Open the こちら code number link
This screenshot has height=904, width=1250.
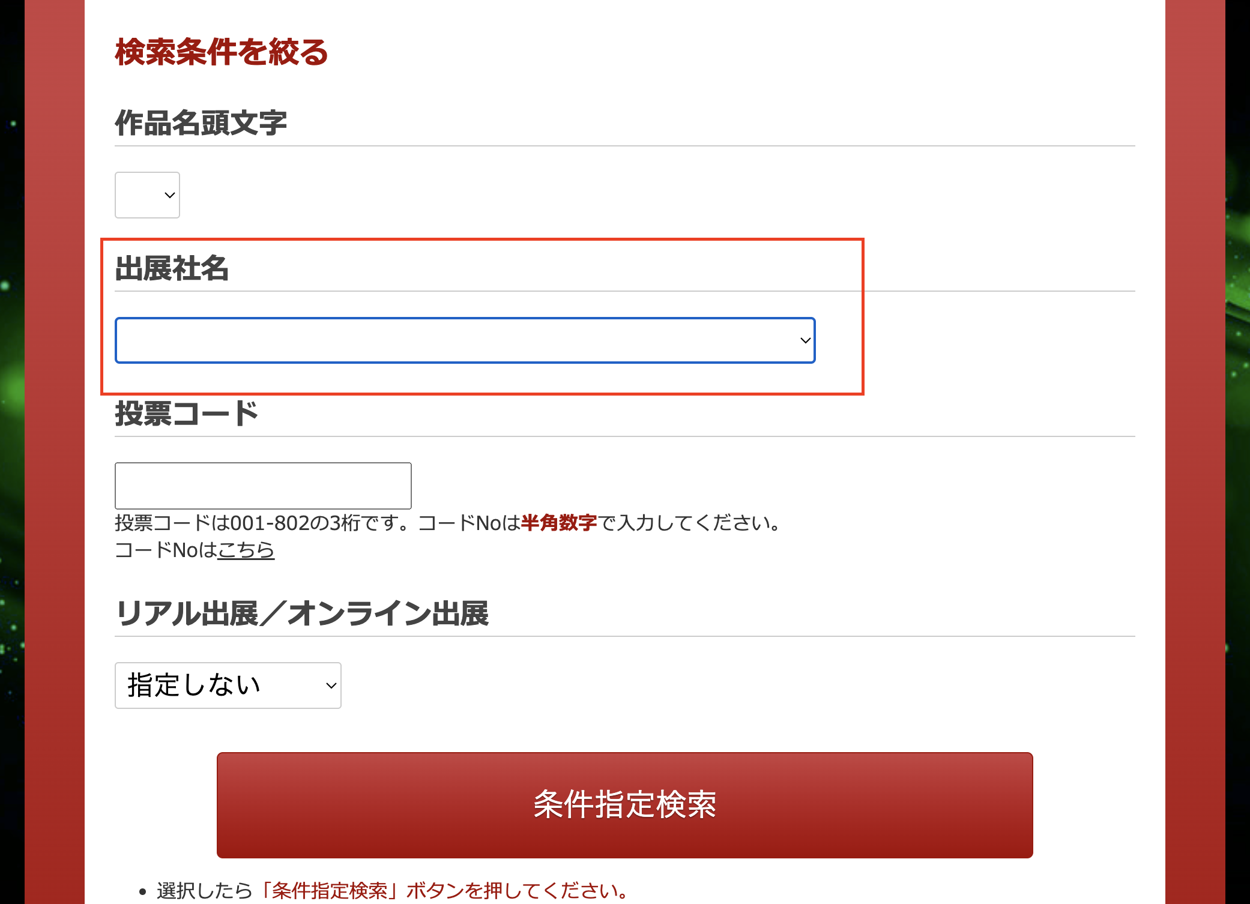pyautogui.click(x=246, y=550)
